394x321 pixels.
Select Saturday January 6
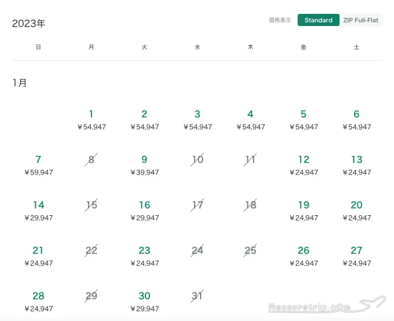[356, 120]
